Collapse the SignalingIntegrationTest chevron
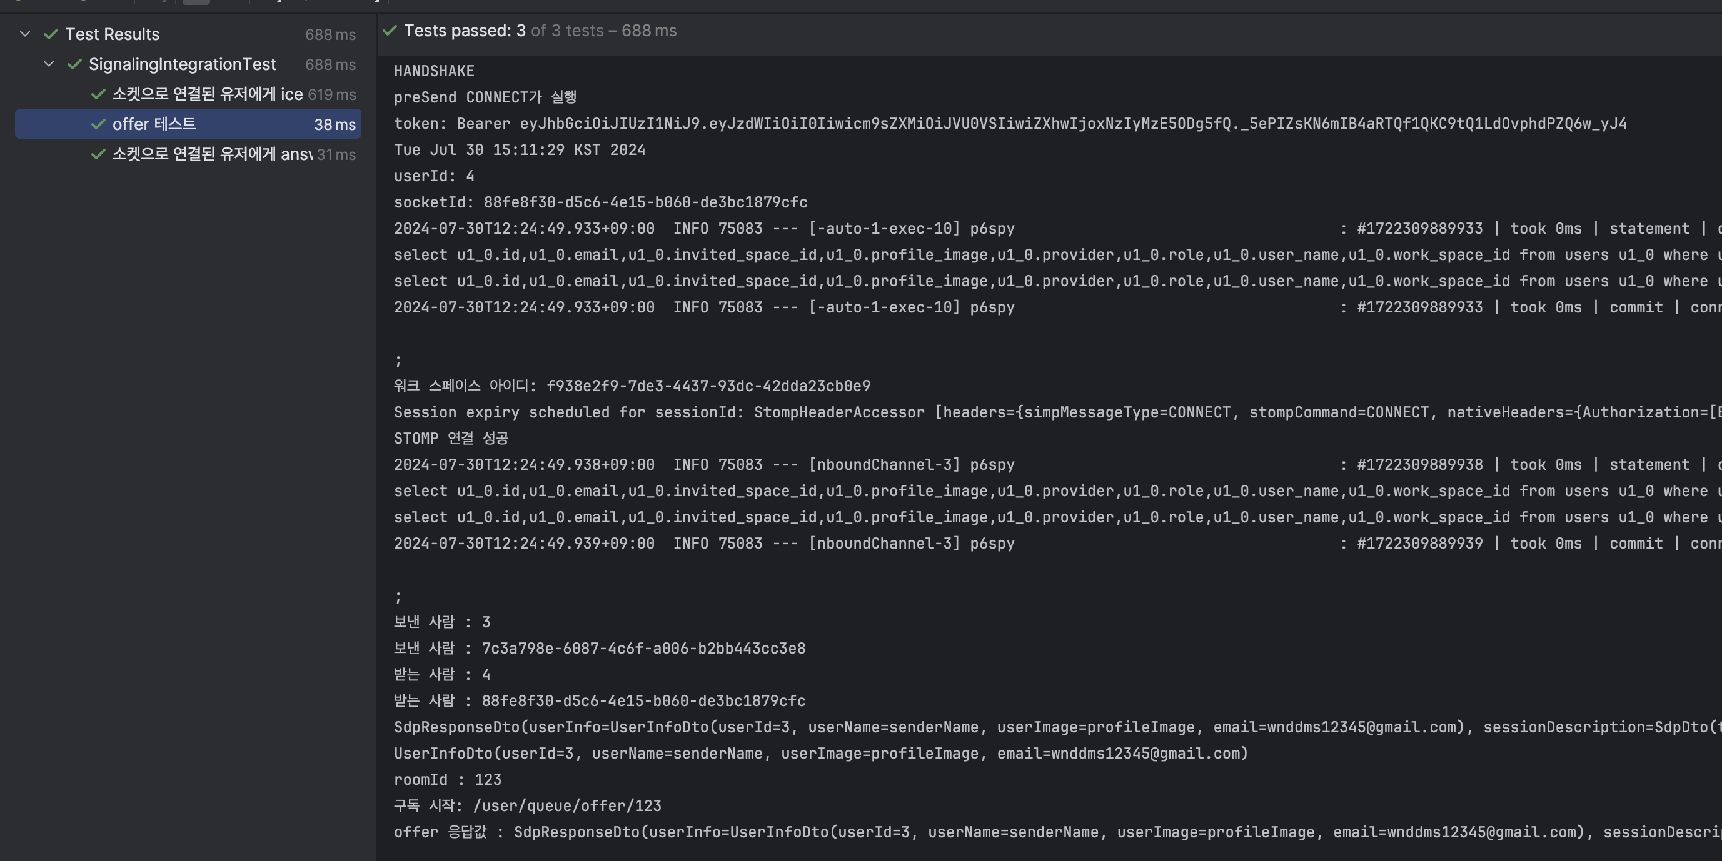Image resolution: width=1722 pixels, height=861 pixels. point(49,64)
